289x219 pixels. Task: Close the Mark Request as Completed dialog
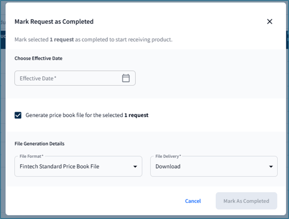(x=270, y=22)
